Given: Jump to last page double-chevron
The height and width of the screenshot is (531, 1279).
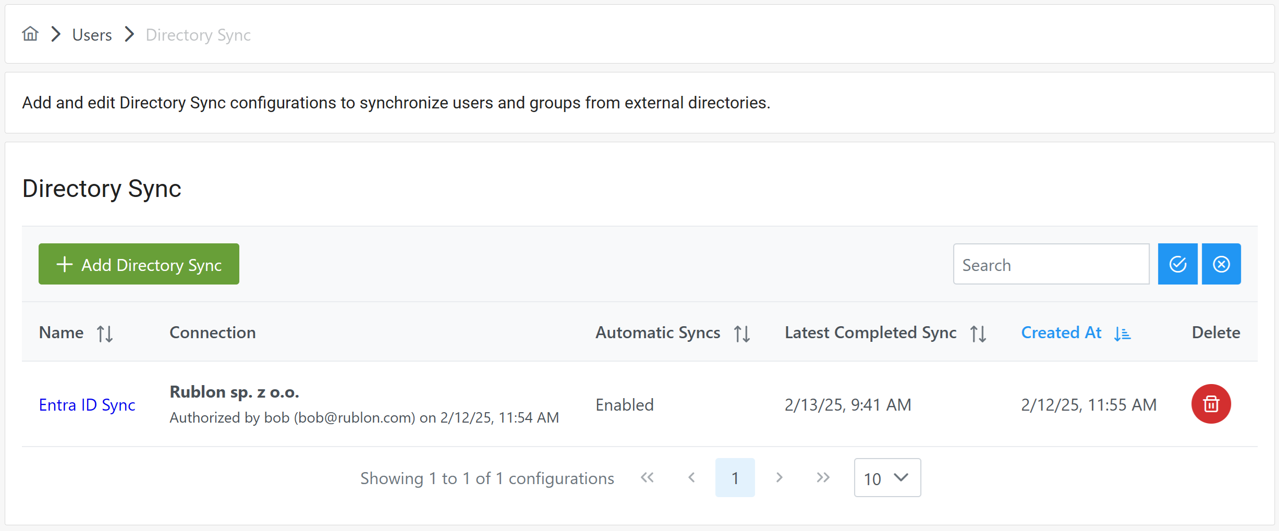Looking at the screenshot, I should (x=823, y=477).
